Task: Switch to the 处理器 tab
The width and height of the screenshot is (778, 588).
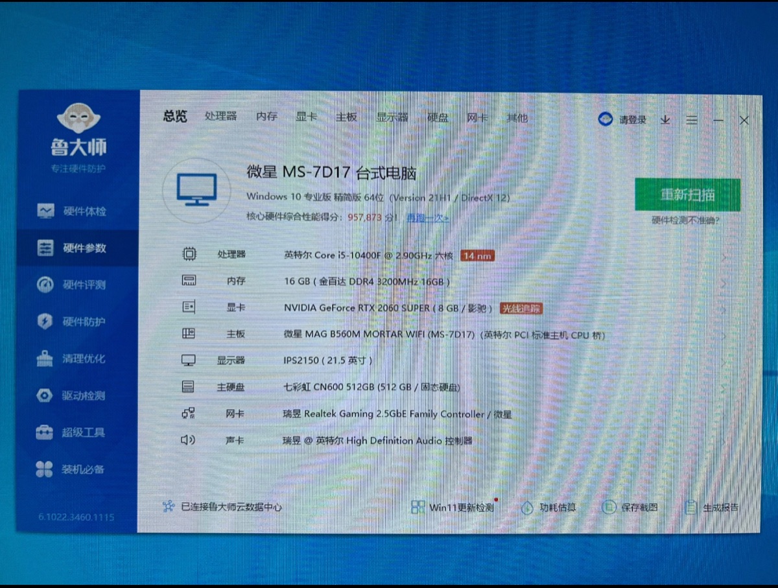Action: click(x=221, y=117)
